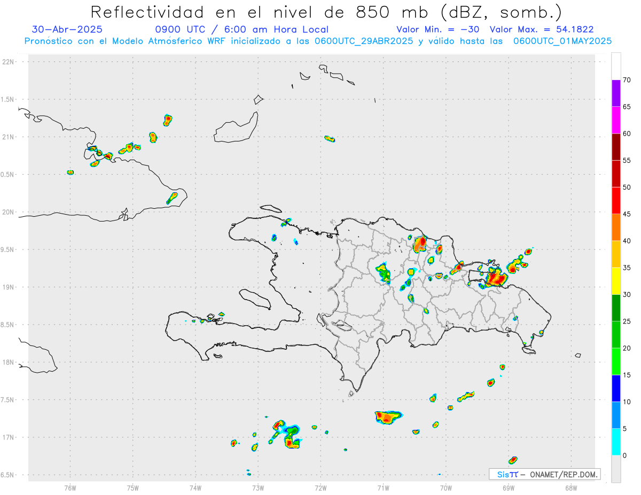Click the '74W' longitude label

[x=195, y=488]
